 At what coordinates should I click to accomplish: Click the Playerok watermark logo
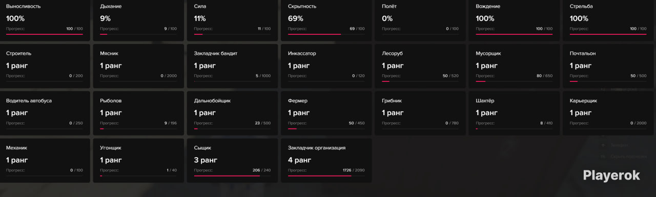611,176
